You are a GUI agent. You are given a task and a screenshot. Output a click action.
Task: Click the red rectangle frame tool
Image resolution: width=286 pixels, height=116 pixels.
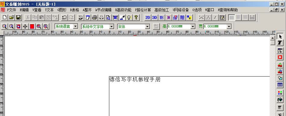tap(280, 57)
